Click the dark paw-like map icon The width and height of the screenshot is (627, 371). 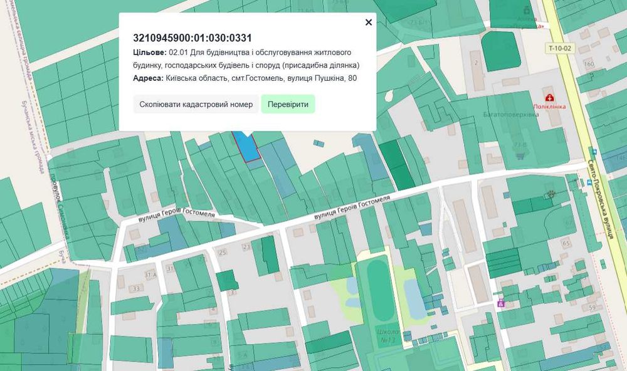tap(551, 194)
